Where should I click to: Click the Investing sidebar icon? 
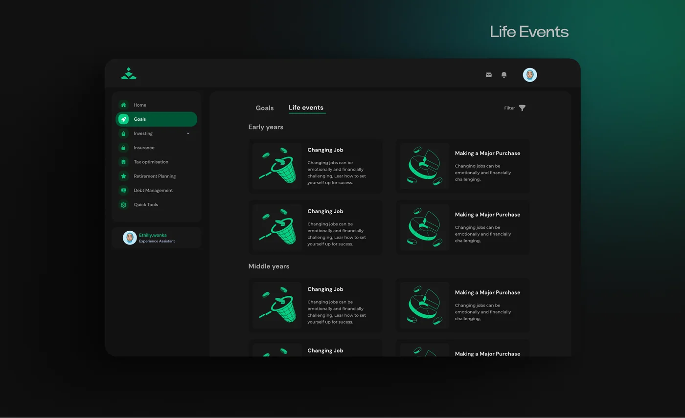tap(123, 133)
